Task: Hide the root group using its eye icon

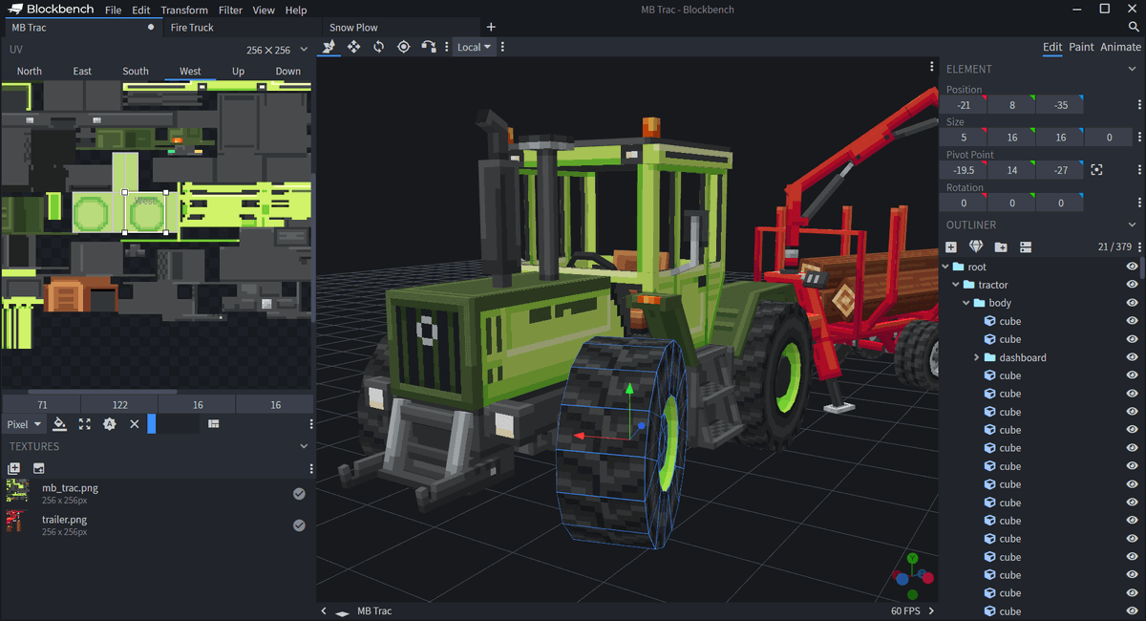Action: (x=1133, y=267)
